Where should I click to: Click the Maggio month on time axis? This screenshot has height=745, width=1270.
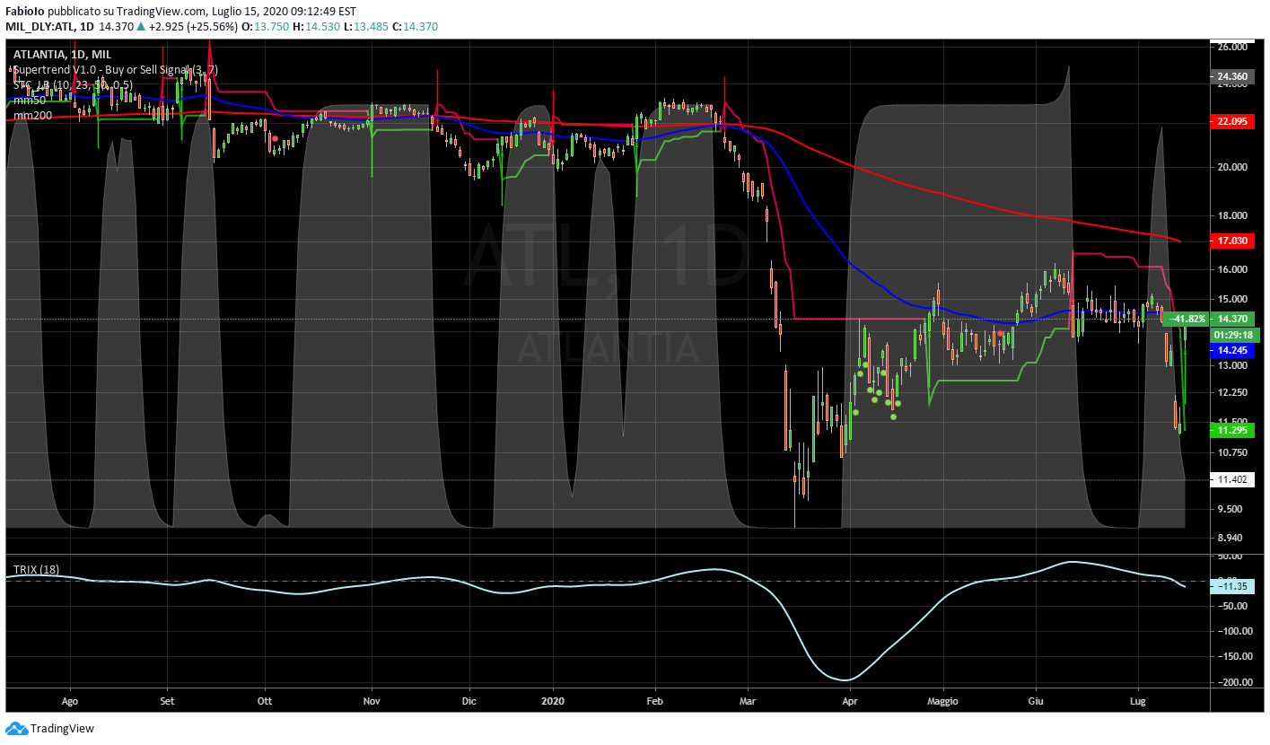click(942, 701)
